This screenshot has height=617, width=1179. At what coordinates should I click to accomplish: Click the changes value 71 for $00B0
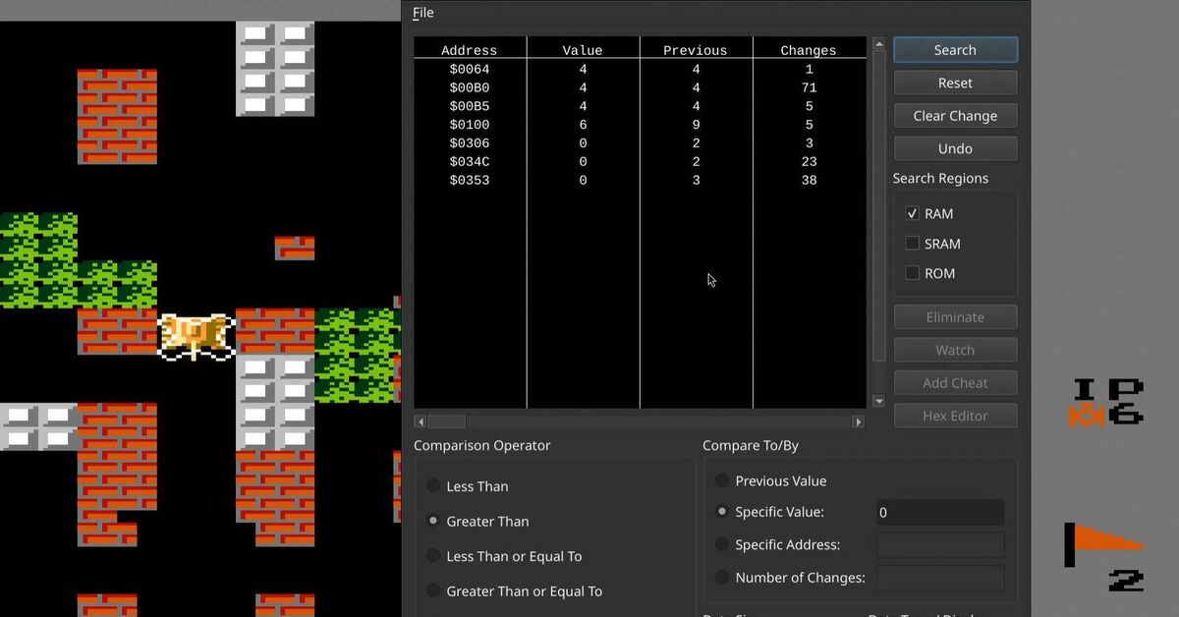[809, 88]
